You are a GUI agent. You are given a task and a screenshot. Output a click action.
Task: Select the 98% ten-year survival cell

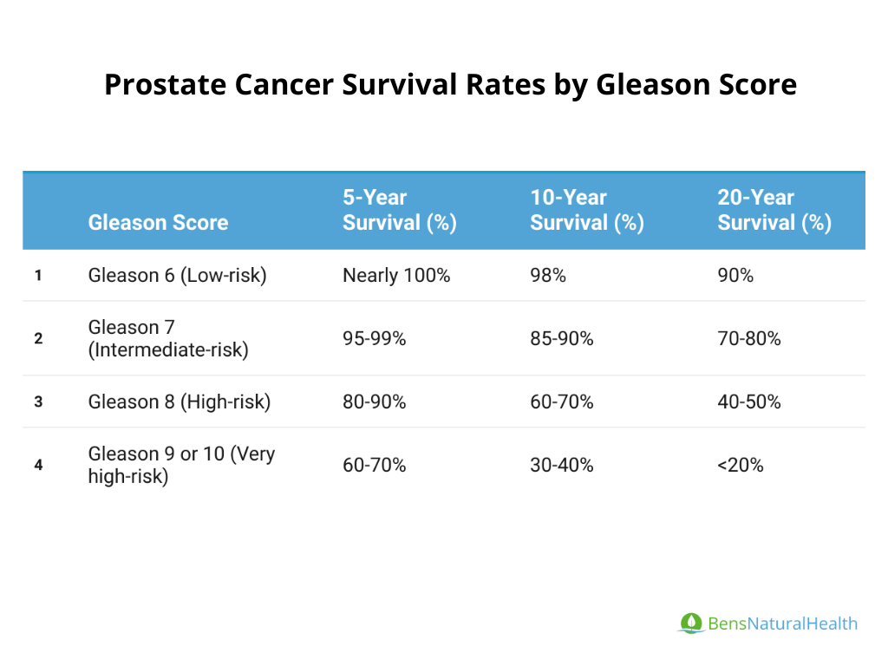548,276
